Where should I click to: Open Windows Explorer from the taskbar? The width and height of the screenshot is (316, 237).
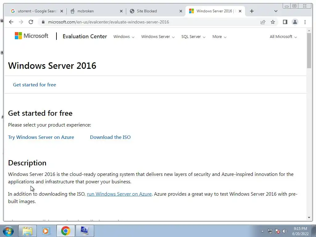tap(27, 231)
